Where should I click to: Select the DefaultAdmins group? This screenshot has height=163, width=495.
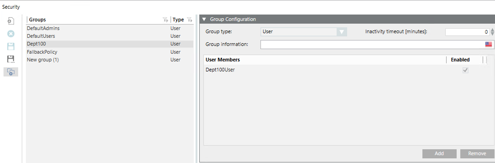43,28
